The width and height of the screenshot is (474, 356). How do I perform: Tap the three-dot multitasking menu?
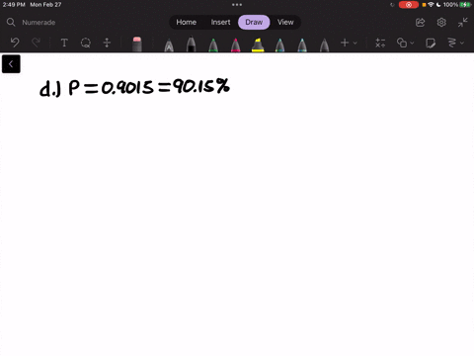pyautogui.click(x=237, y=5)
